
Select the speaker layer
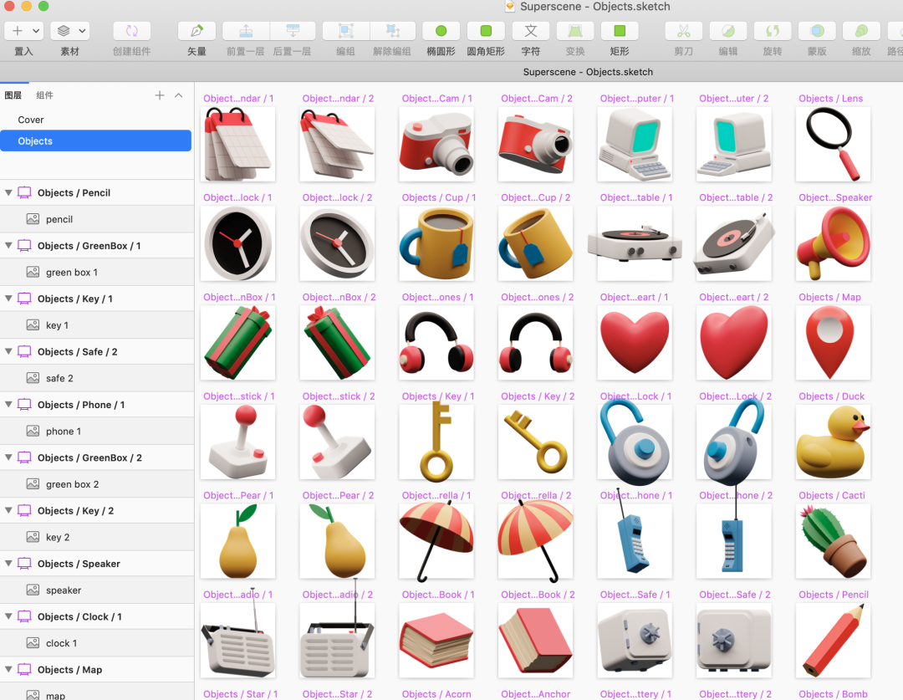pyautogui.click(x=97, y=590)
